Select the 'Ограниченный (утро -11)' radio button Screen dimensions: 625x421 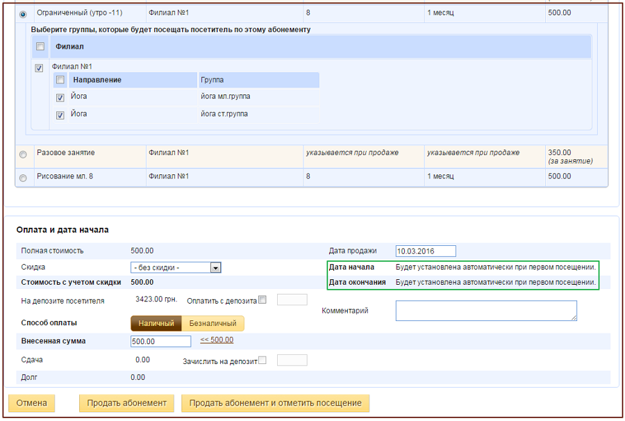click(x=23, y=15)
